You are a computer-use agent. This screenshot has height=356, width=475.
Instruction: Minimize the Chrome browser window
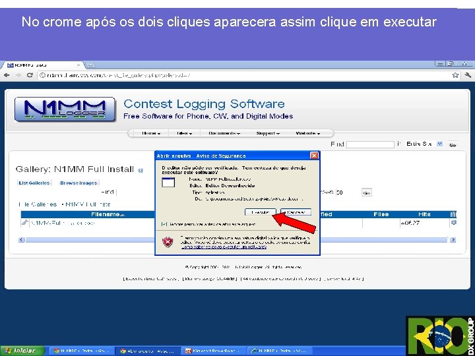[x=440, y=64]
